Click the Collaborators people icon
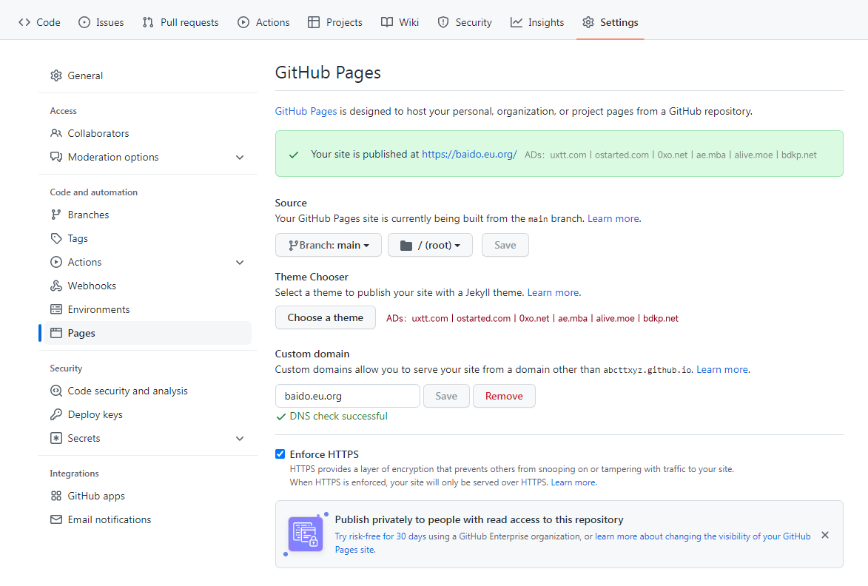The height and width of the screenshot is (586, 868). click(56, 133)
